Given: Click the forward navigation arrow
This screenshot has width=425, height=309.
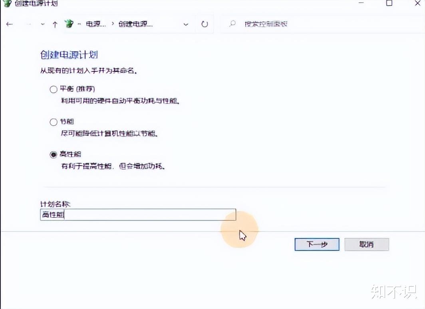Looking at the screenshot, I should [x=28, y=24].
